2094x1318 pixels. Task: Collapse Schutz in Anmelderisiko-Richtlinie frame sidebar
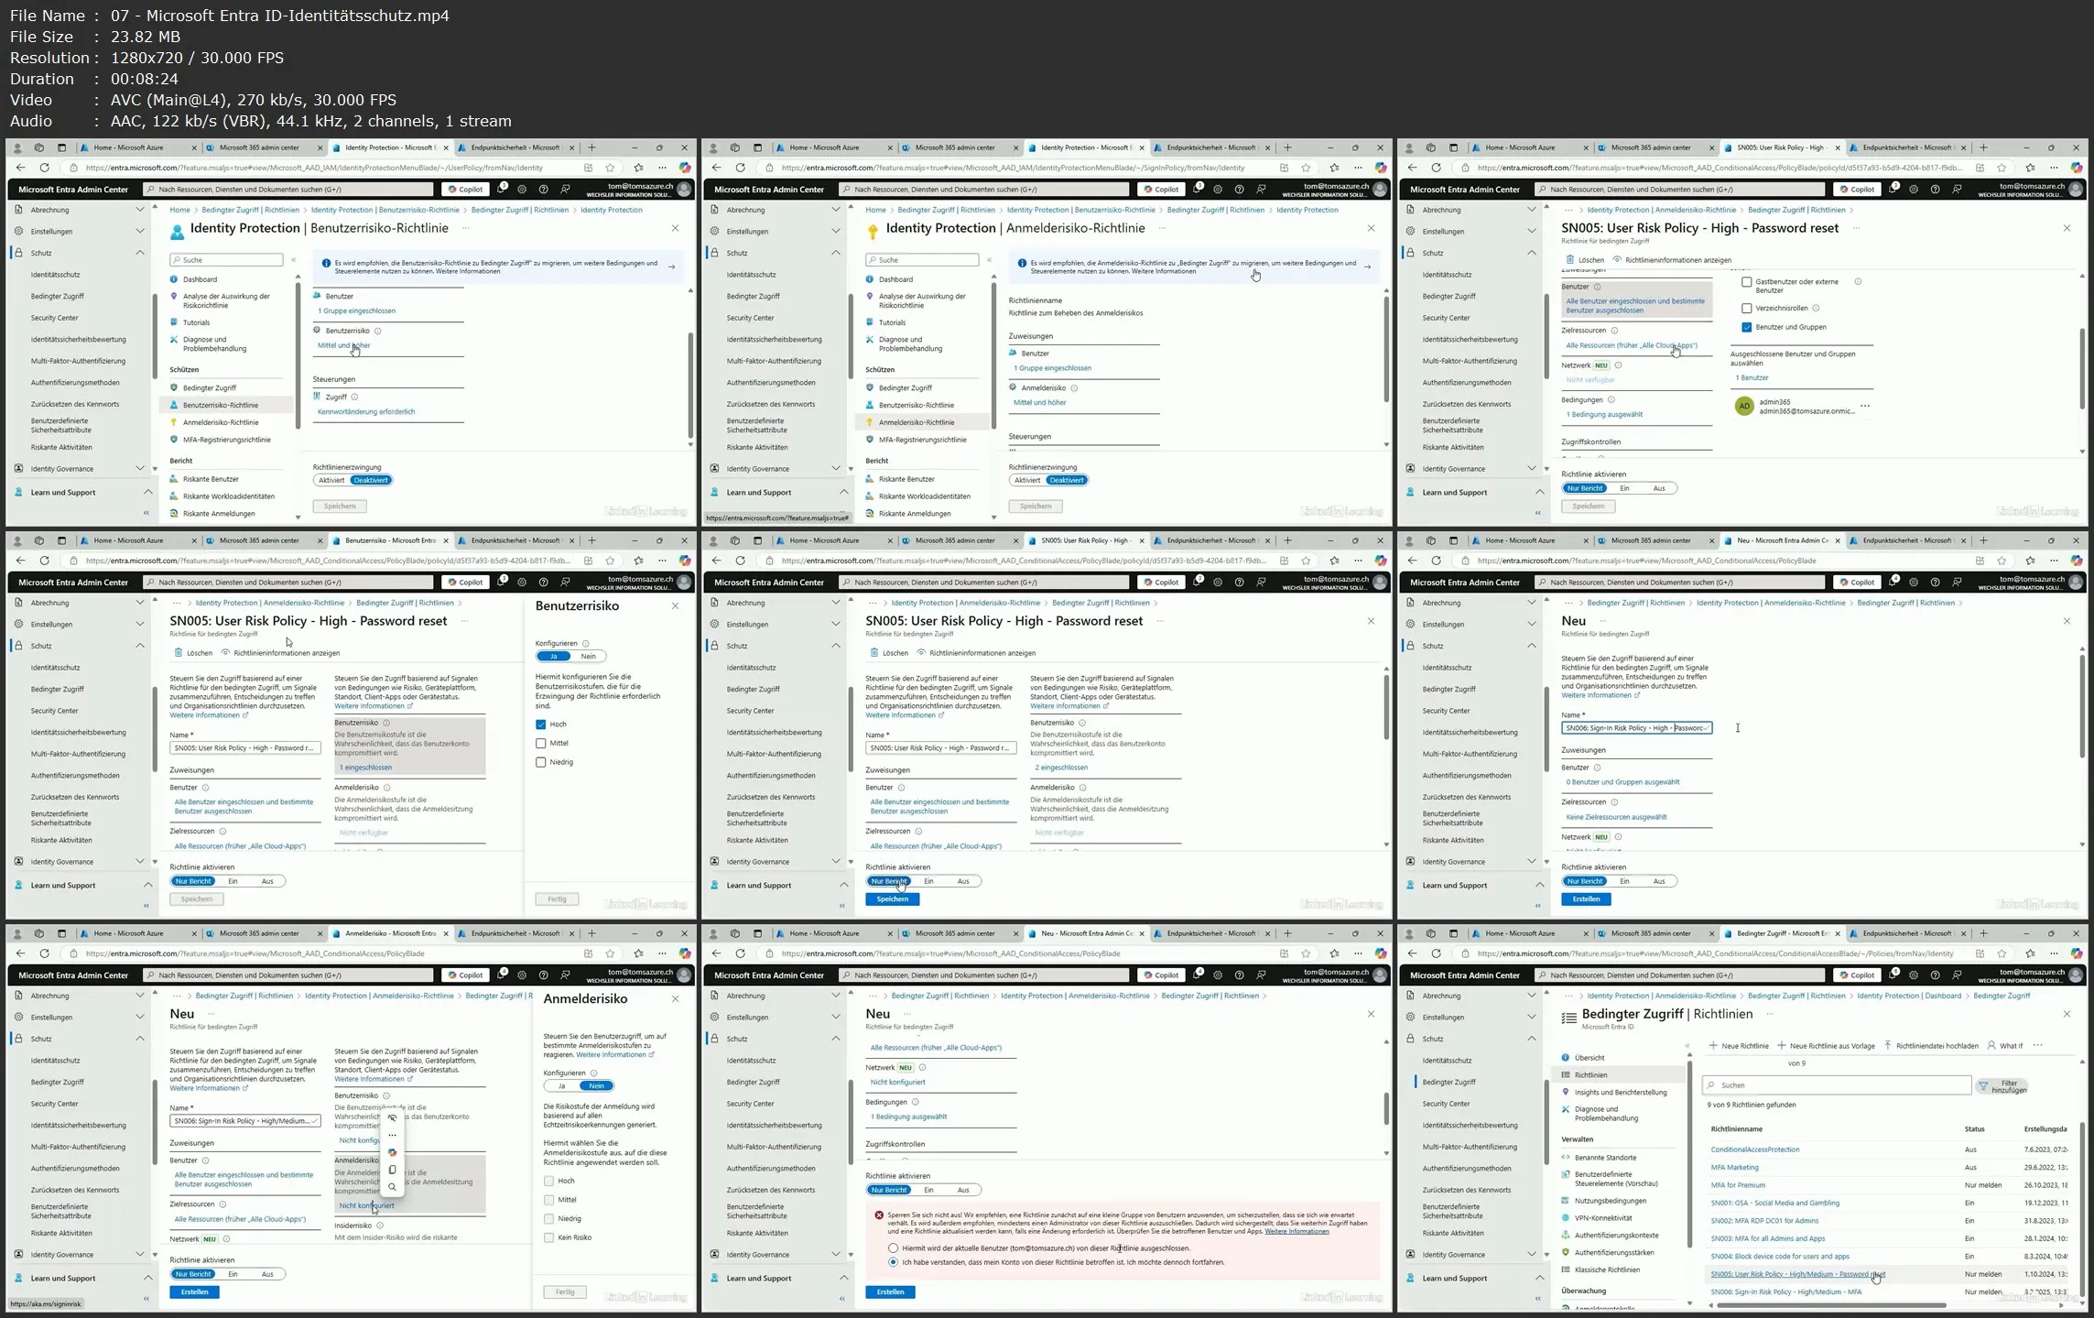coord(835,253)
